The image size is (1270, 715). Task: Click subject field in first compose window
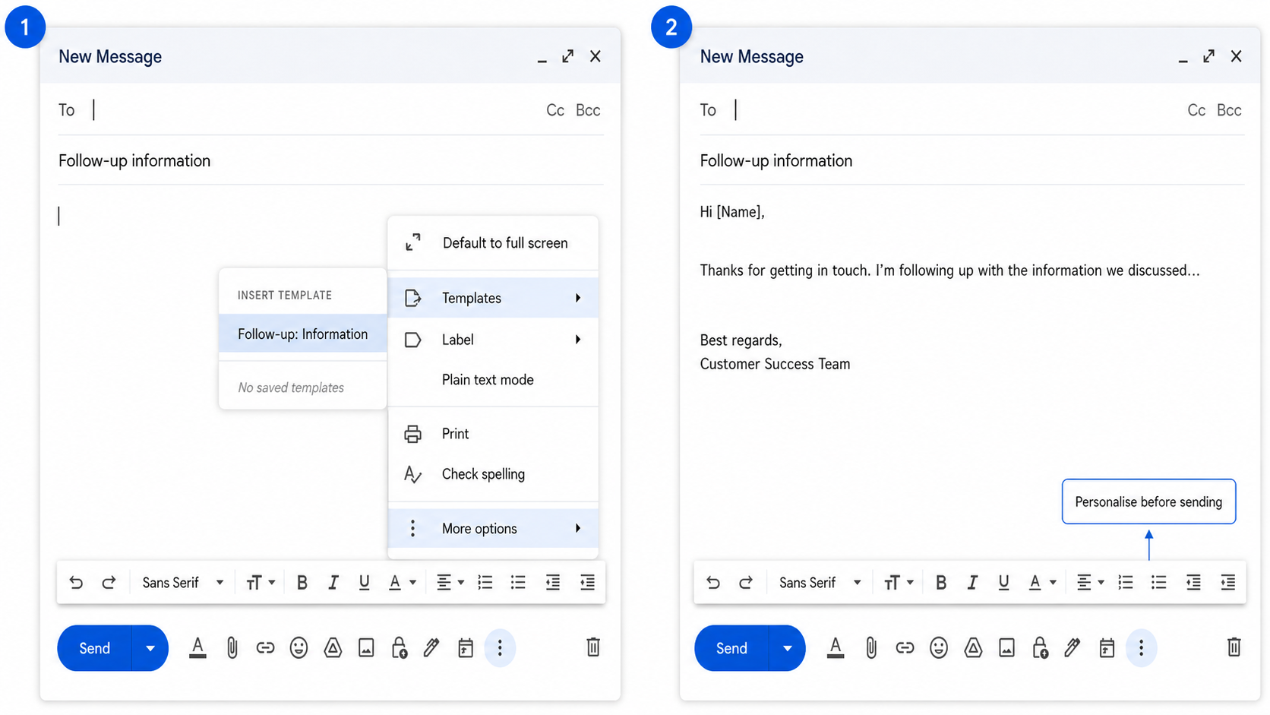[x=330, y=161]
